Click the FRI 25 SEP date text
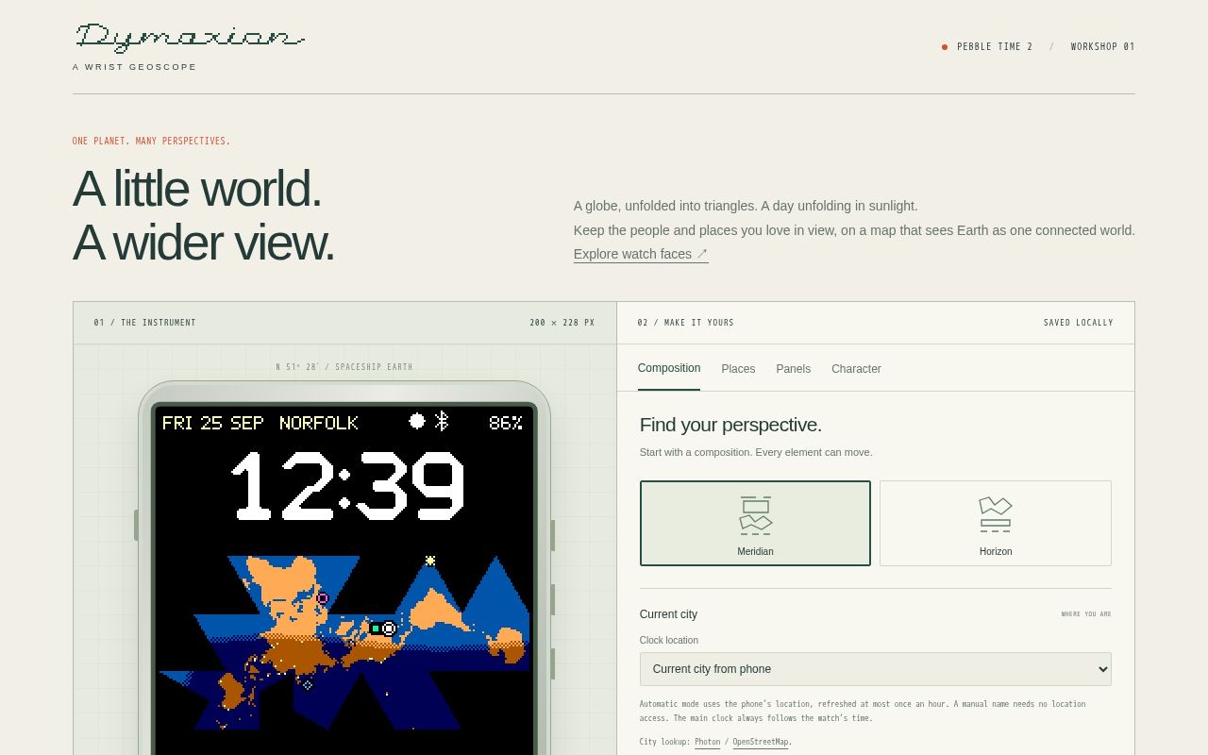Image resolution: width=1208 pixels, height=755 pixels. click(213, 423)
